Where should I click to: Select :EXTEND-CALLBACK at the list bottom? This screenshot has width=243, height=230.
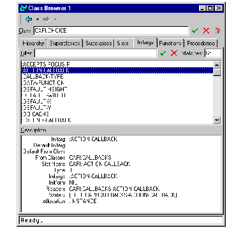click(117, 120)
